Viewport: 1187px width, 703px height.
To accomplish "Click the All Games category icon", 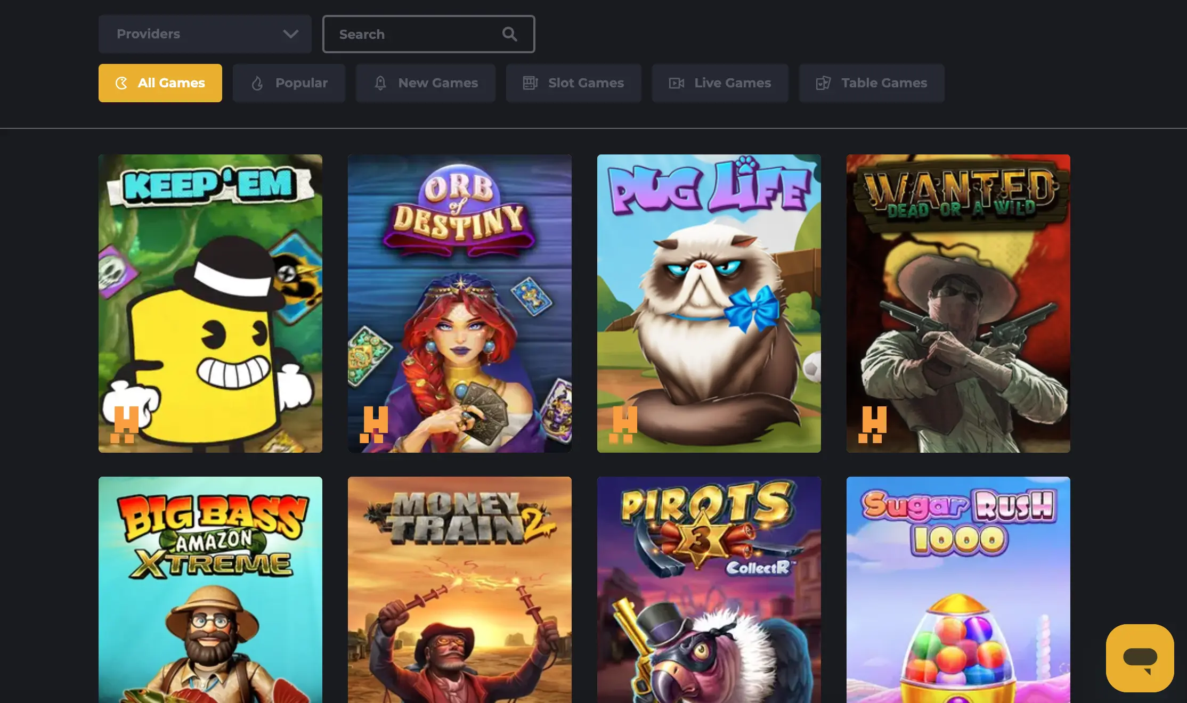I will [x=121, y=83].
